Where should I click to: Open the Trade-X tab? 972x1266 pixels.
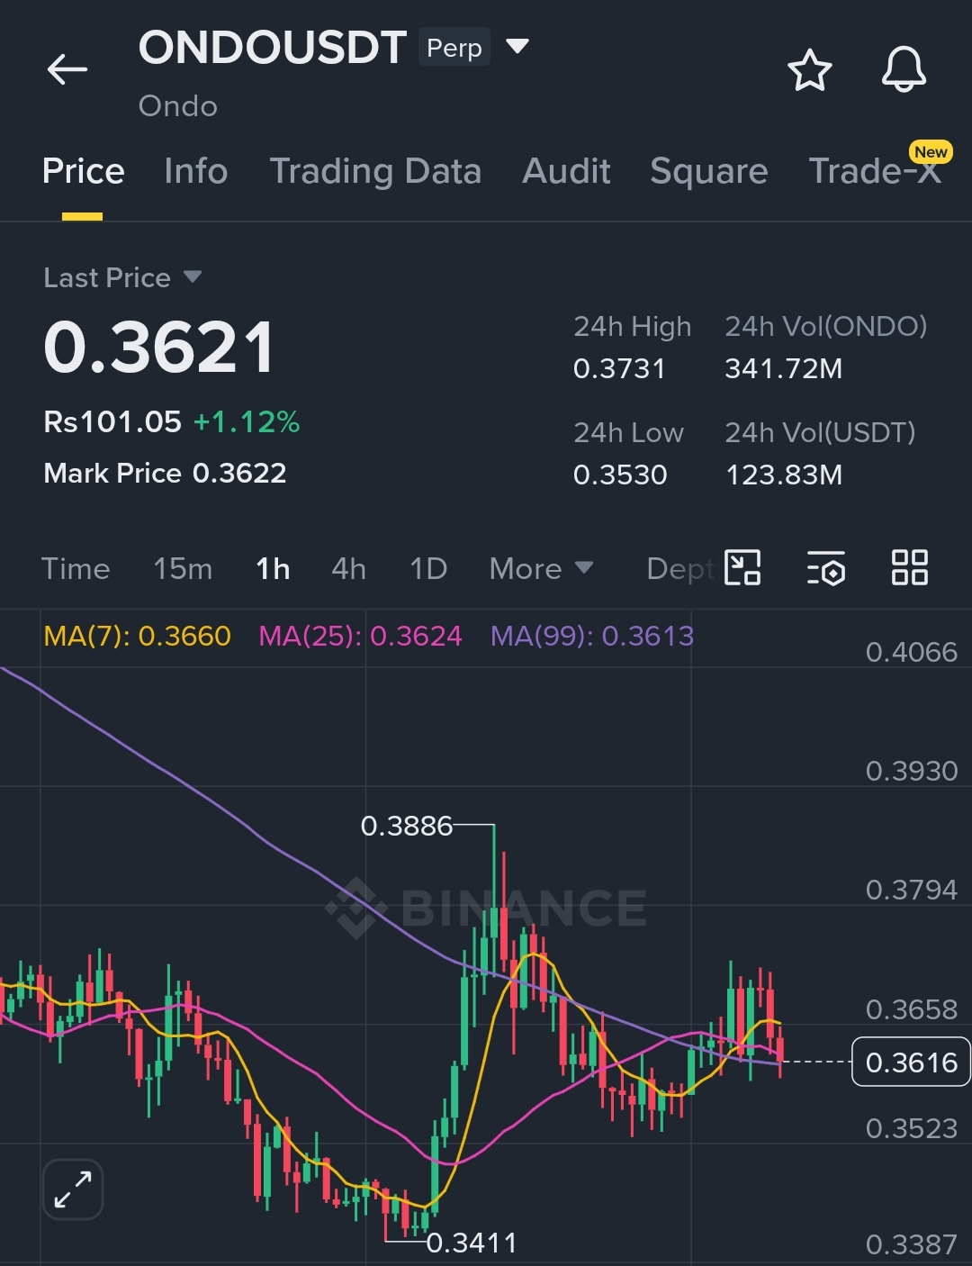pyautogui.click(x=875, y=171)
